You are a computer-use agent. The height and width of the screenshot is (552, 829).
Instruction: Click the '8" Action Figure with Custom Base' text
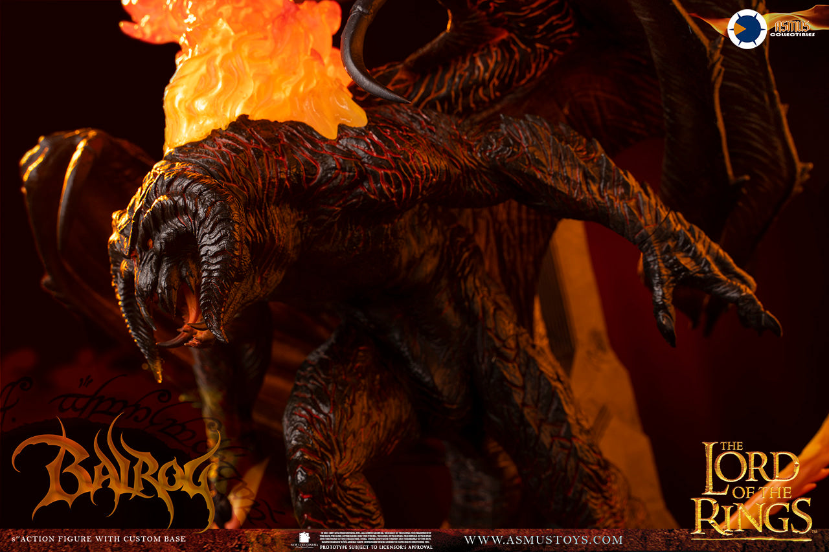coord(97,539)
